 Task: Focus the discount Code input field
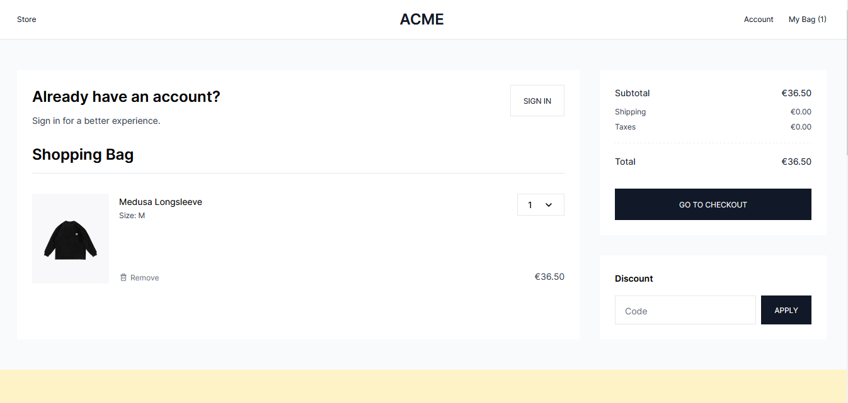tap(685, 310)
